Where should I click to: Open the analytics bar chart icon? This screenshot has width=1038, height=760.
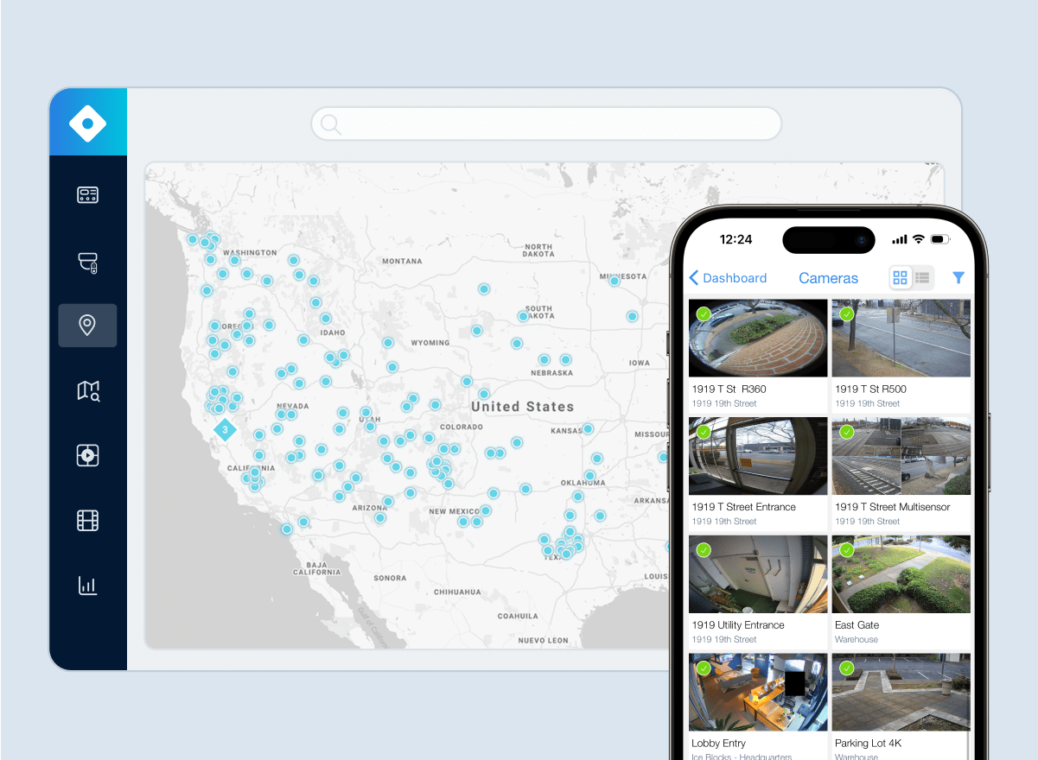point(87,585)
